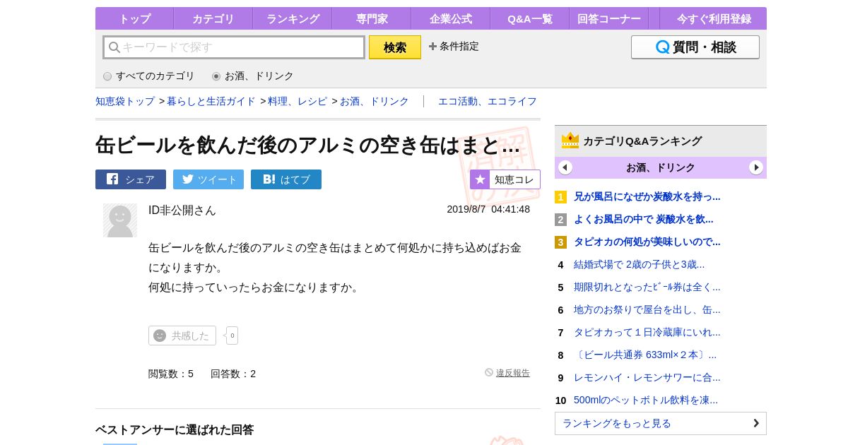Tweet this question on Twitter
Image resolution: width=848 pixels, height=445 pixels.
[x=208, y=179]
